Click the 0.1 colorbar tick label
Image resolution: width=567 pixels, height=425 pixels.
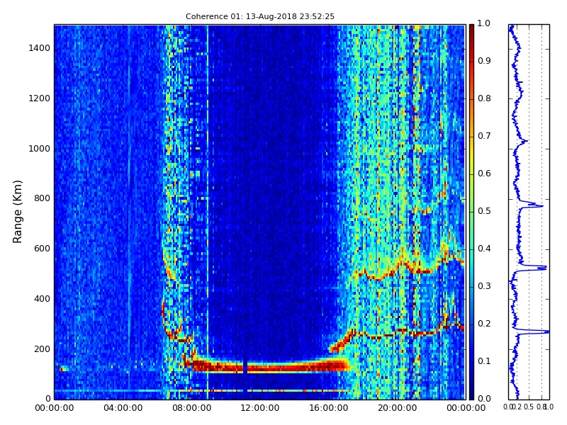[x=484, y=361]
